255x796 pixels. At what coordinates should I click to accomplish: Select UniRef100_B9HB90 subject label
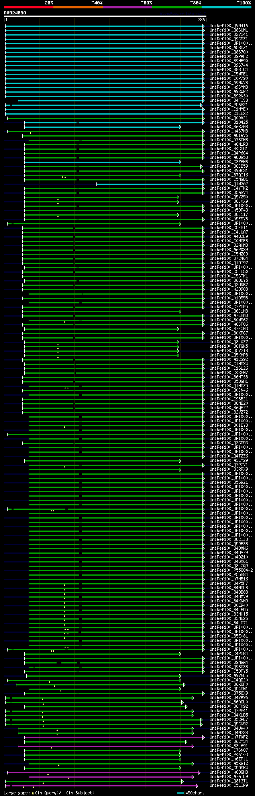229,61
